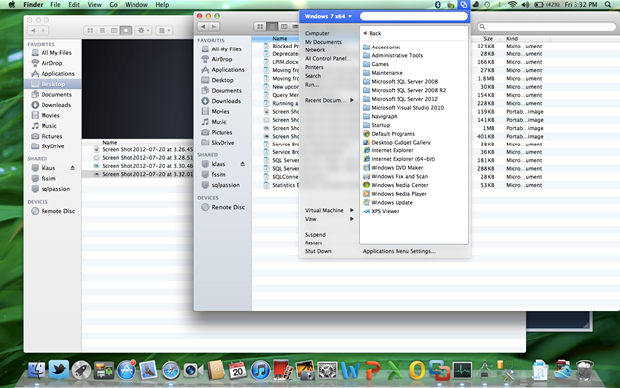The height and width of the screenshot is (388, 620).
Task: Open XPS Viewer
Action: [381, 211]
